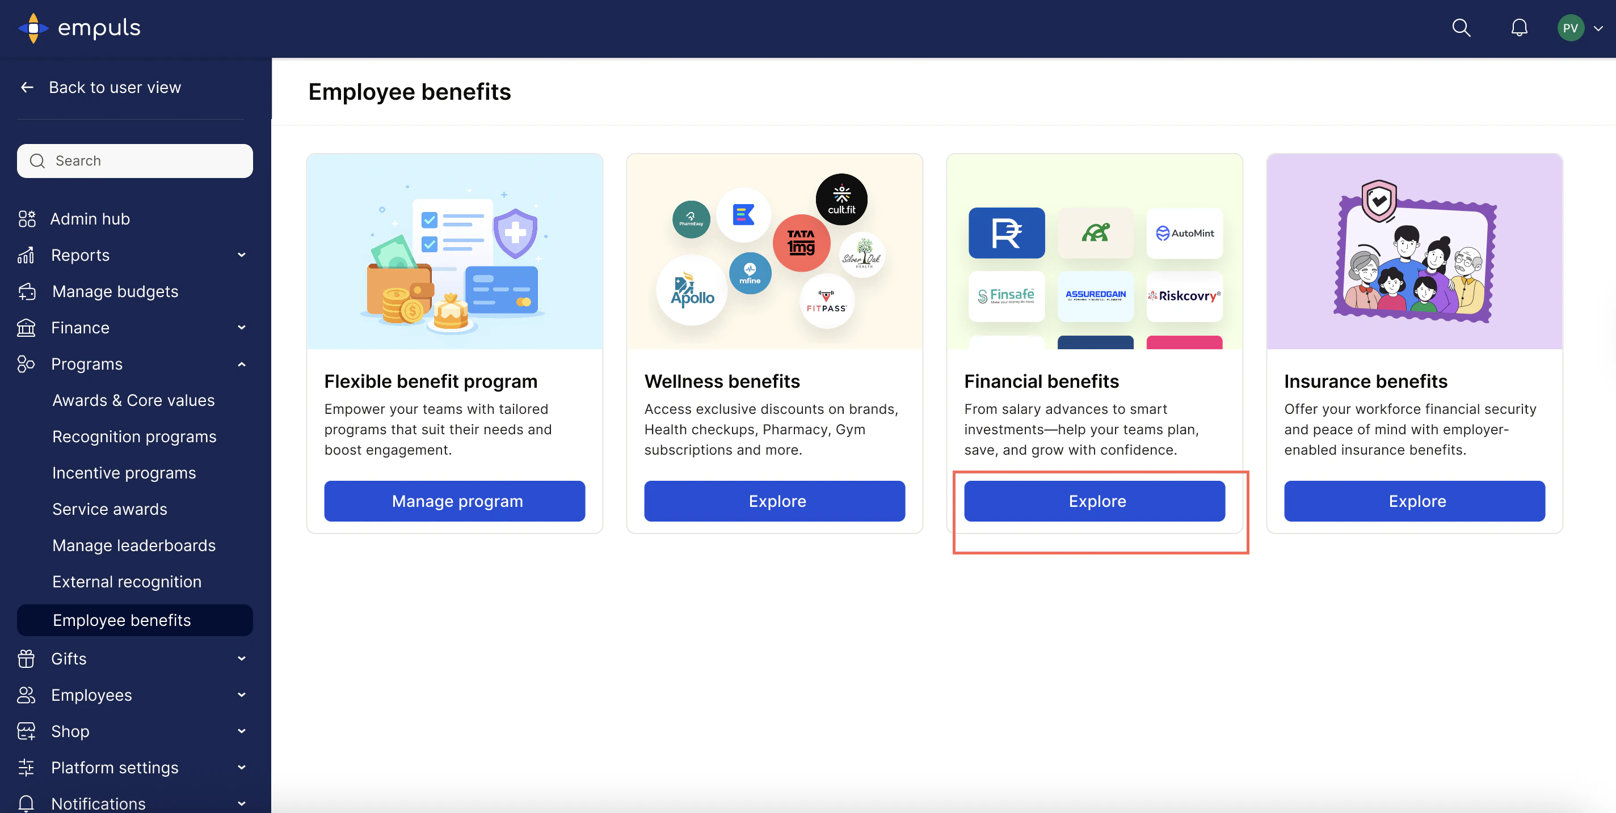Click the Silver Oak Health logo

click(862, 255)
